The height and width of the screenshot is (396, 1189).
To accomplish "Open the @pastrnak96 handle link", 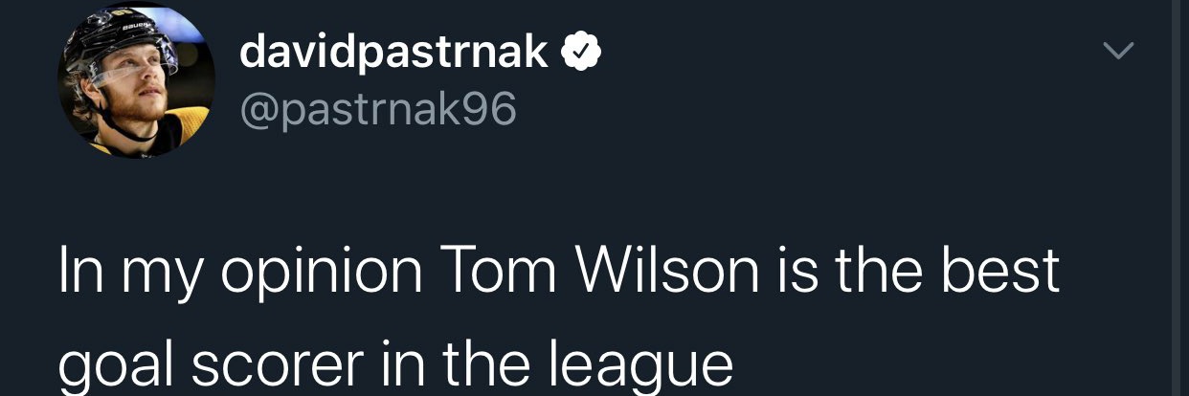I will click(378, 111).
